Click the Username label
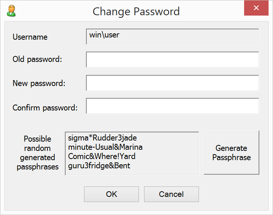Viewport: 273px width, 215px height. point(30,37)
